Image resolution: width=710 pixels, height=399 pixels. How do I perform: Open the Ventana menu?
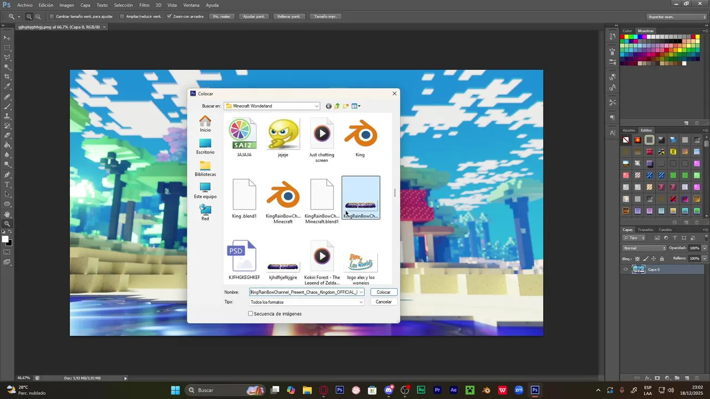pyautogui.click(x=191, y=5)
